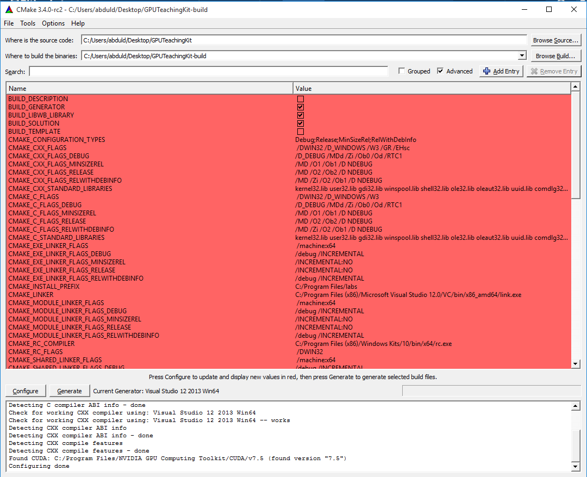Viewport: 587px width, 477px height.
Task: Select the CMAKE_C_FLAGS entry name
Action: (x=33, y=197)
